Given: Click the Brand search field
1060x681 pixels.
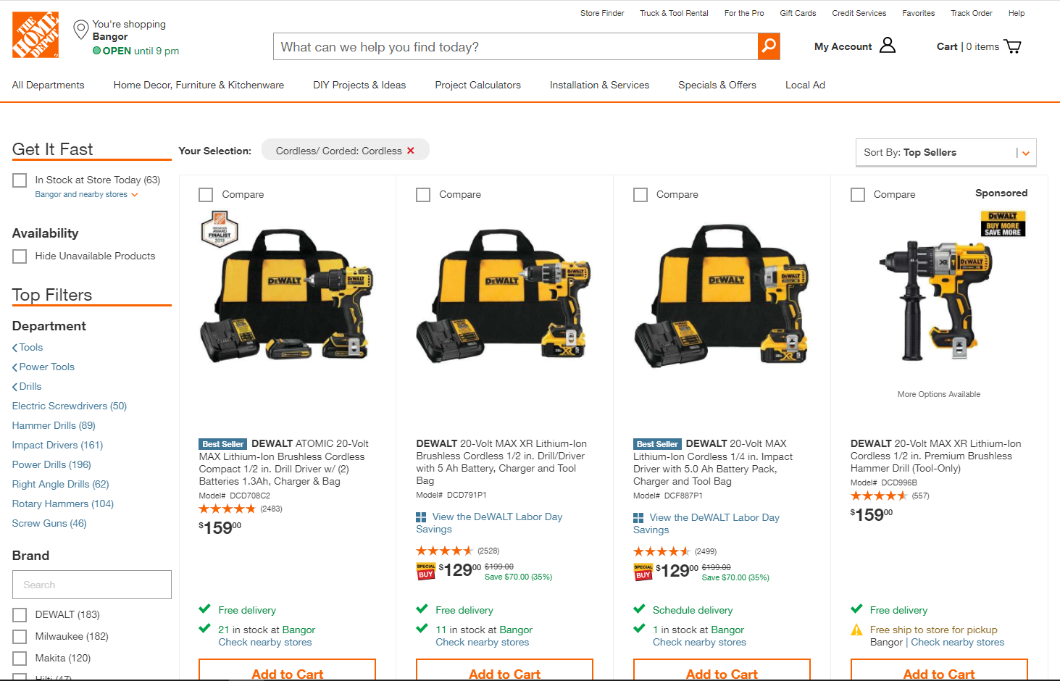Looking at the screenshot, I should [92, 585].
